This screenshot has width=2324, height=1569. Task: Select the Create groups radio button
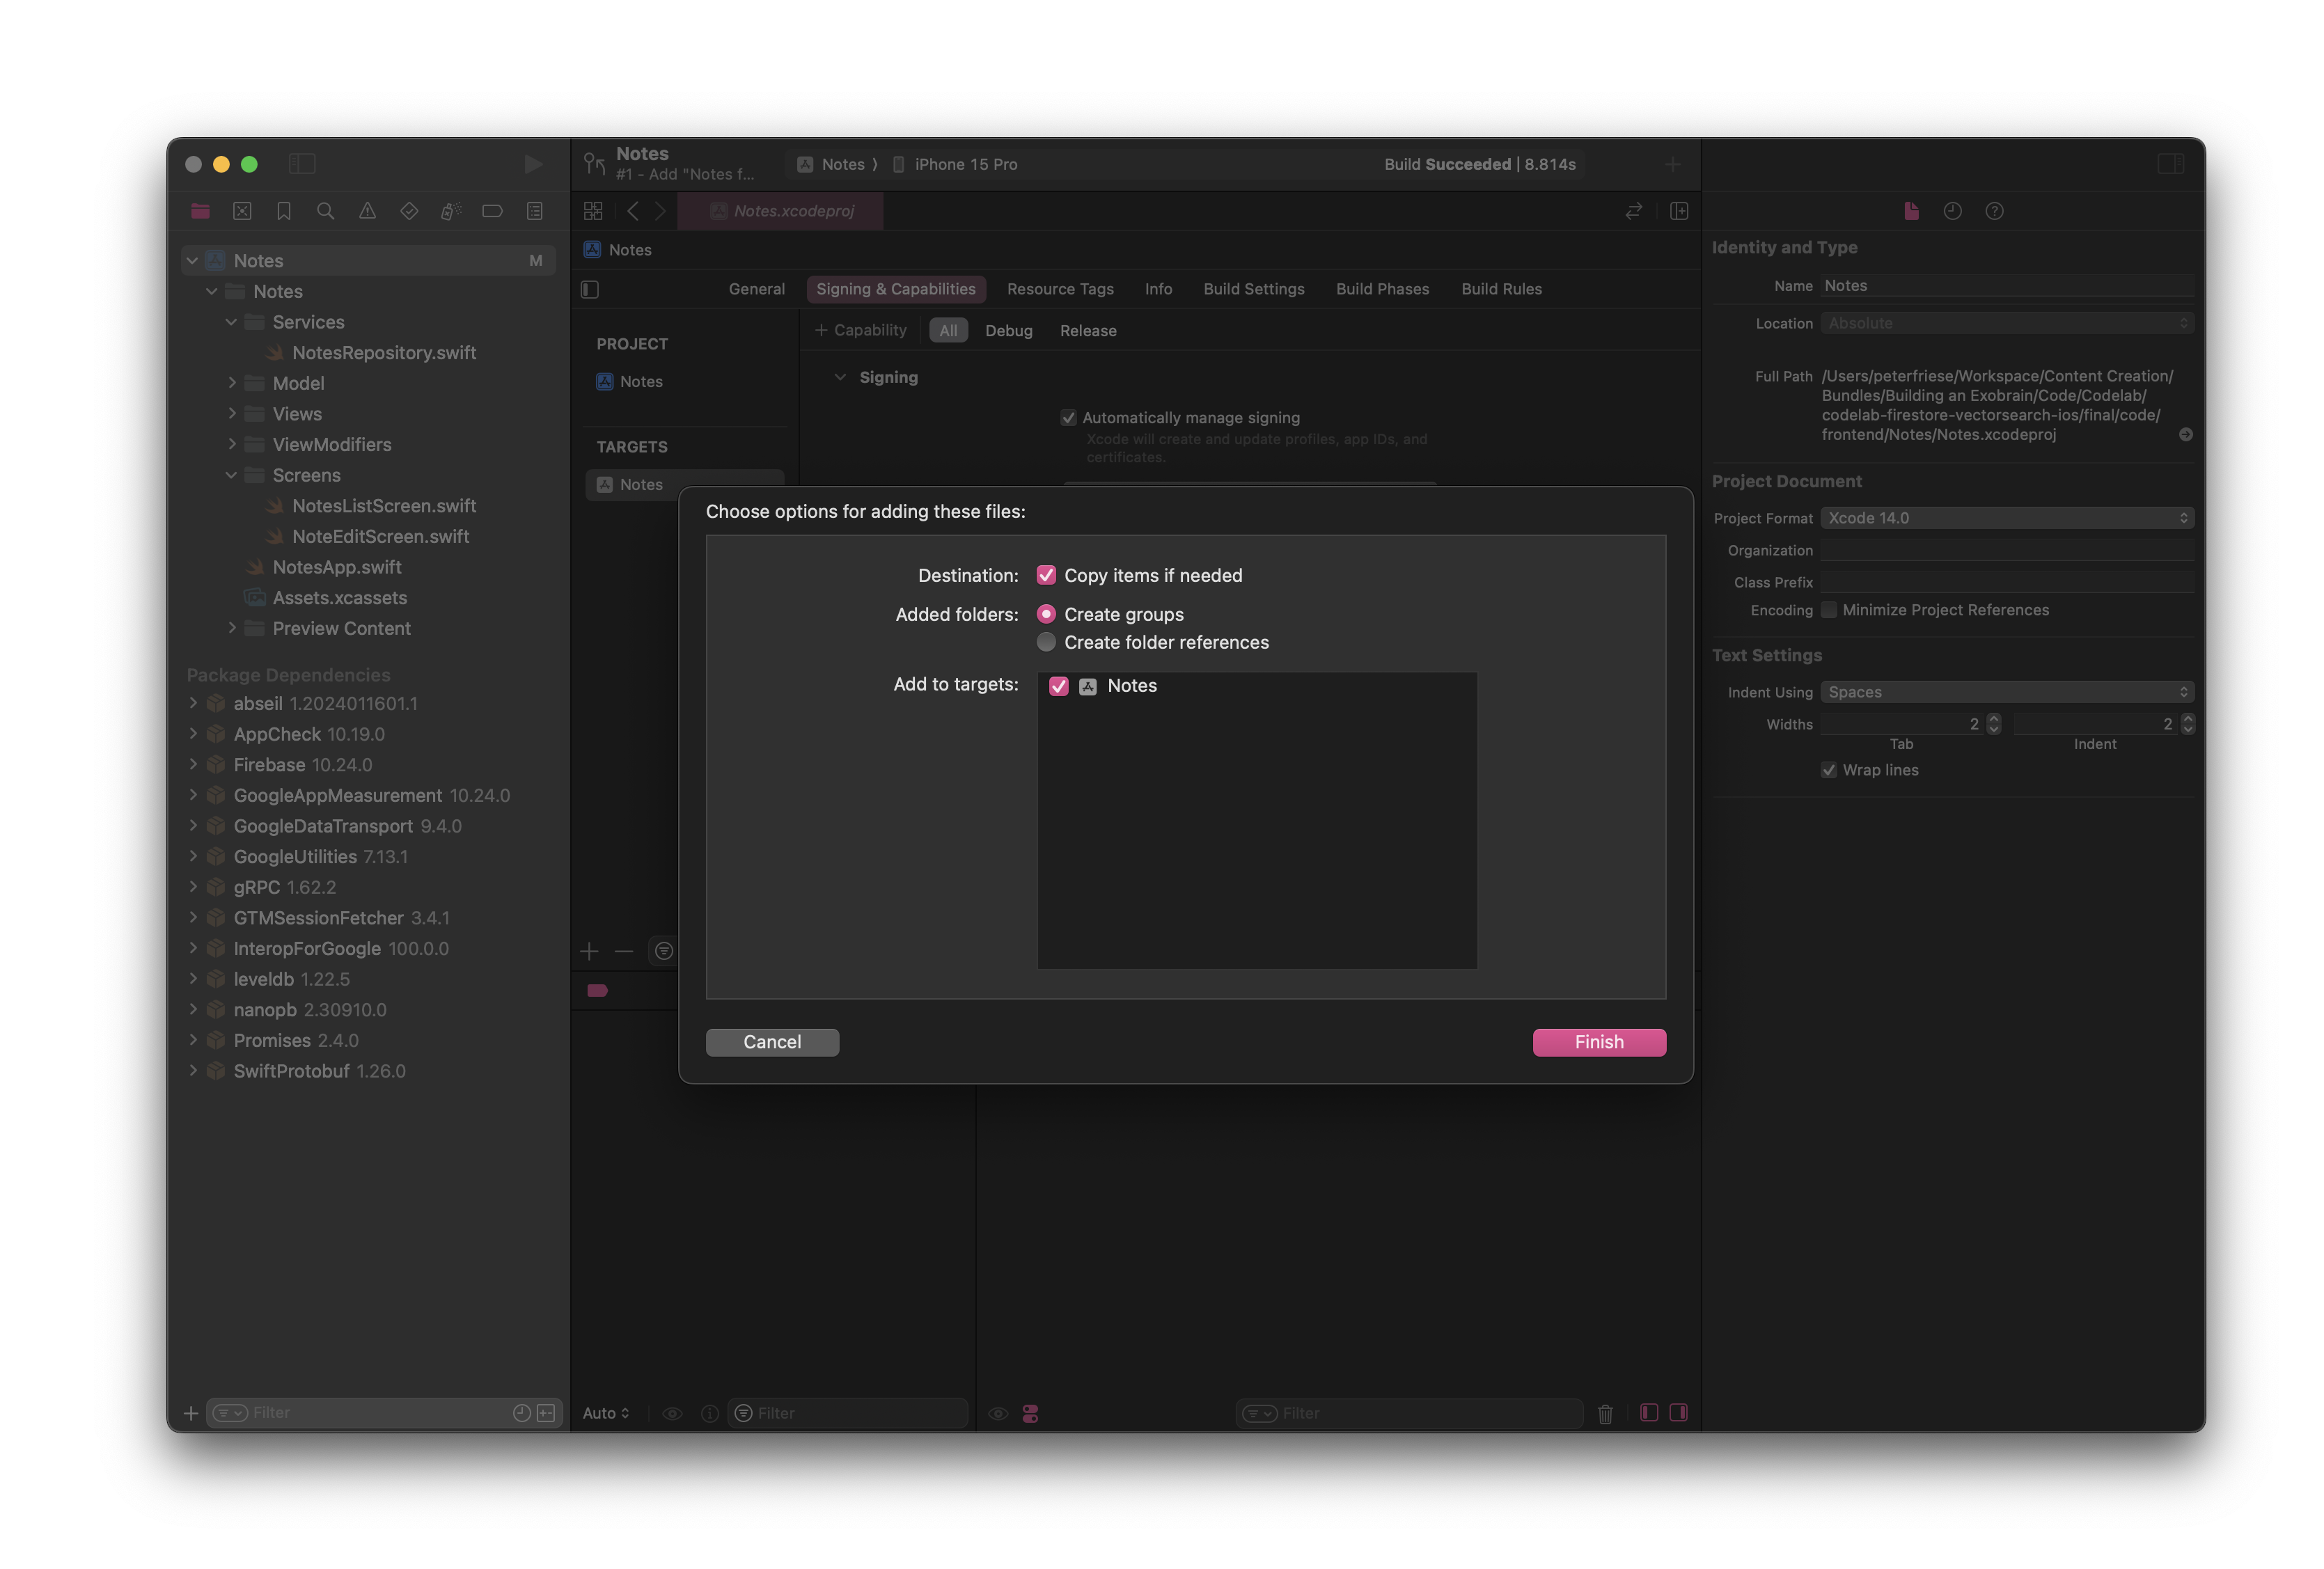coord(1046,613)
